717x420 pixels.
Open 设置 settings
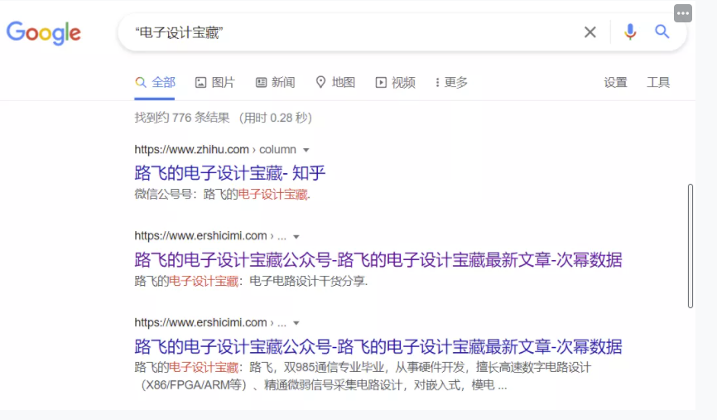click(615, 82)
